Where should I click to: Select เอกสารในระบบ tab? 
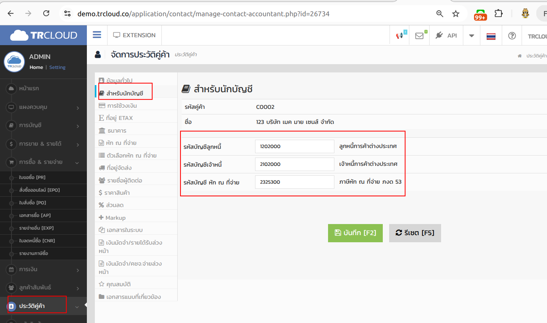tap(136, 230)
